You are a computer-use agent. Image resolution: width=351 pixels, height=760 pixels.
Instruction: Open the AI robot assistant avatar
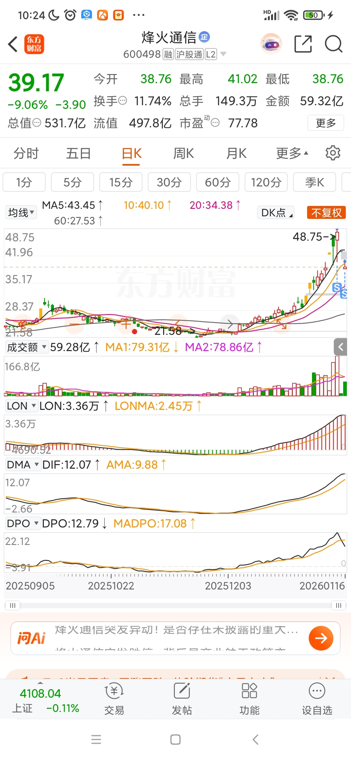point(271,44)
